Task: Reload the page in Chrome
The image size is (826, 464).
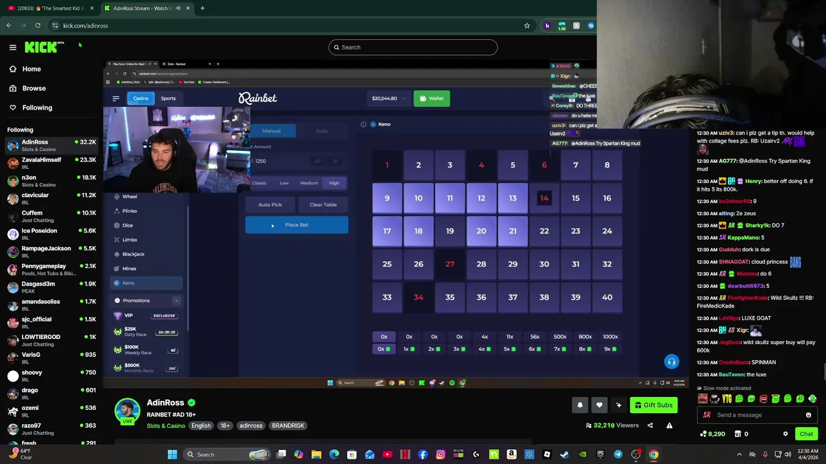Action: point(37,26)
